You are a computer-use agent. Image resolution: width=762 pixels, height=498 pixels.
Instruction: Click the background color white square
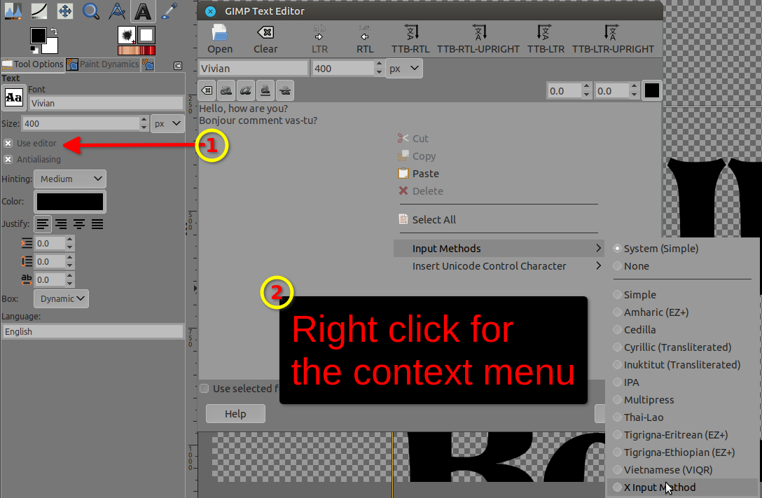pyautogui.click(x=53, y=48)
